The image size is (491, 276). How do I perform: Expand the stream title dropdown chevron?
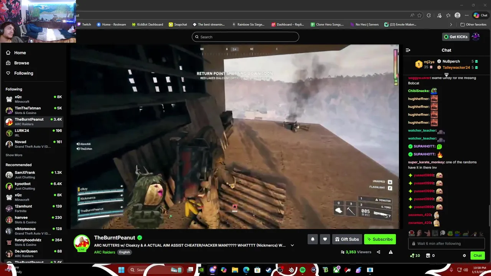[292, 245]
